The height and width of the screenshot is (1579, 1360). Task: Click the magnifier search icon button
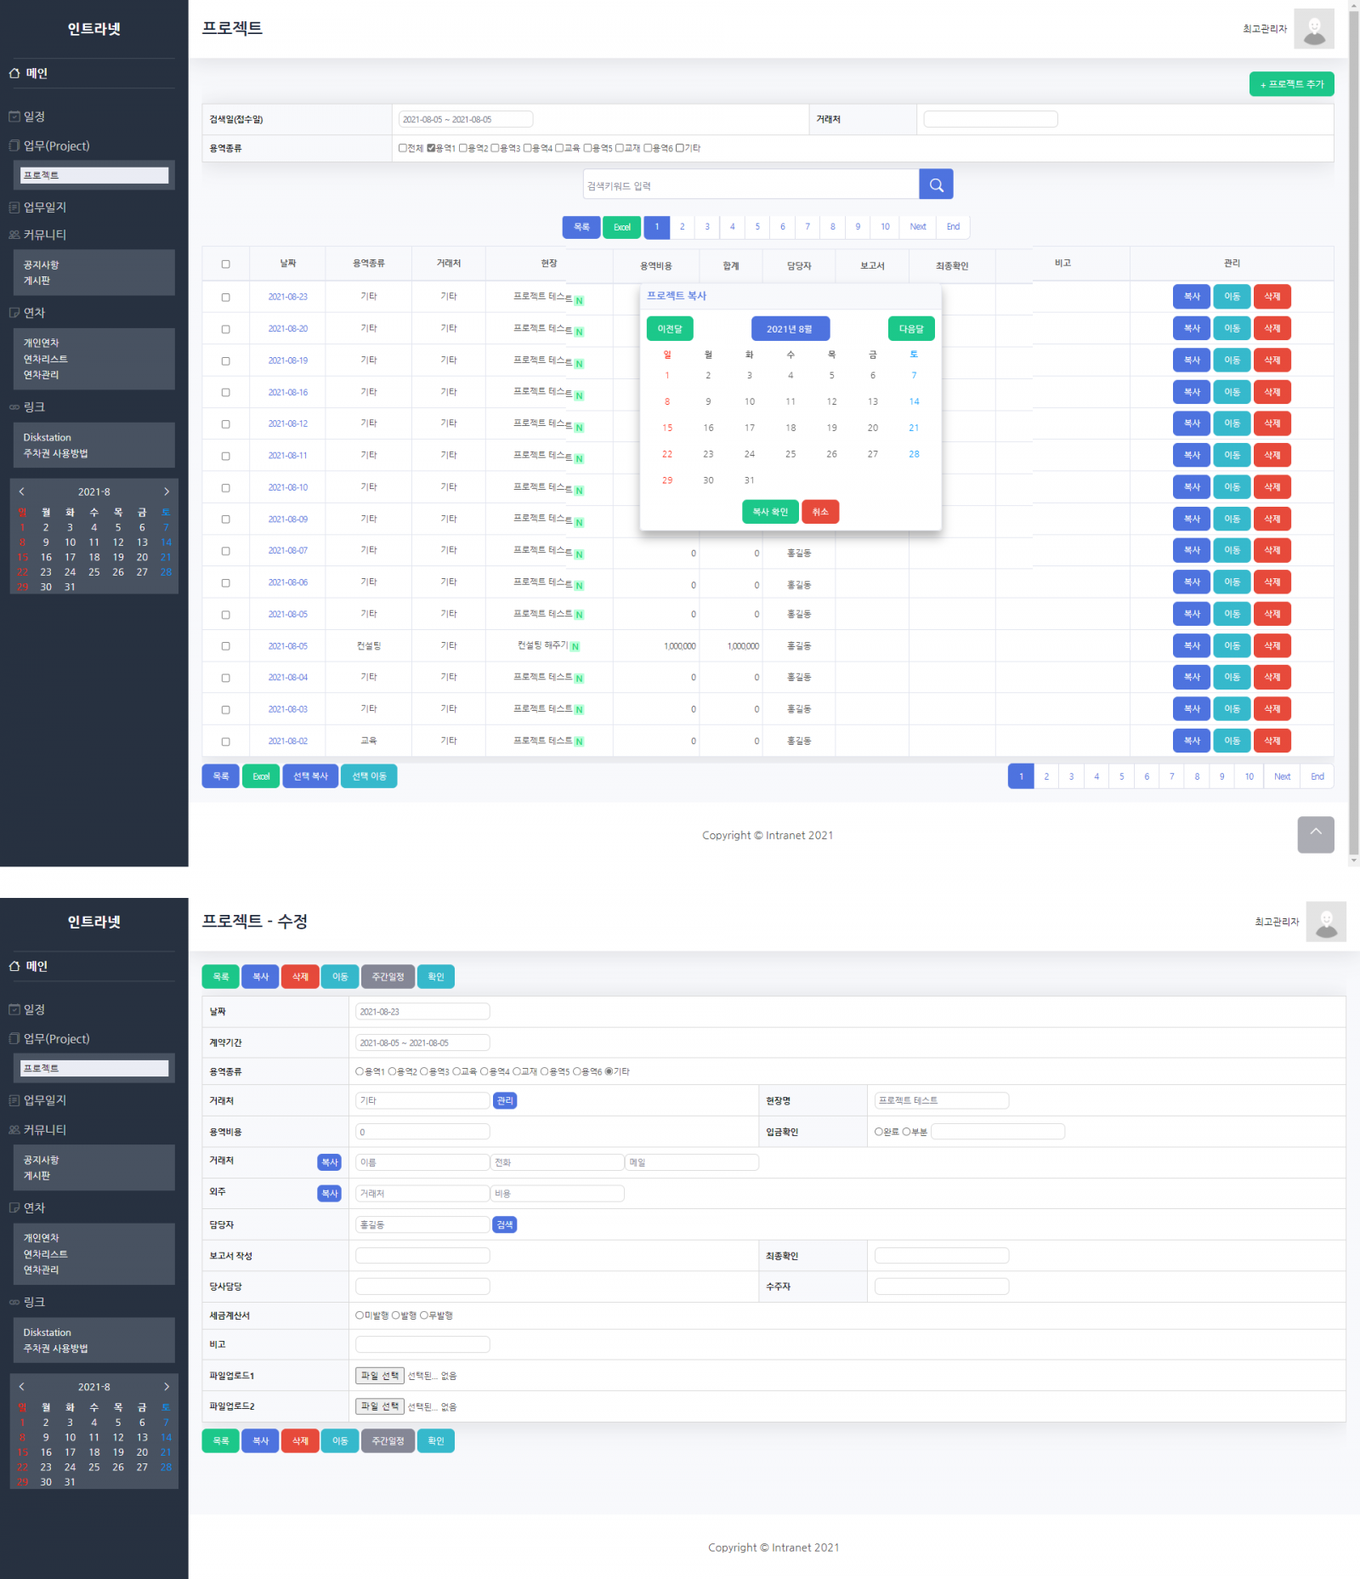(x=936, y=185)
